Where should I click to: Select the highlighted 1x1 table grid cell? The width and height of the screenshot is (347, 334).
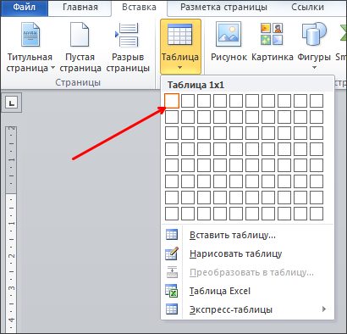pyautogui.click(x=172, y=101)
